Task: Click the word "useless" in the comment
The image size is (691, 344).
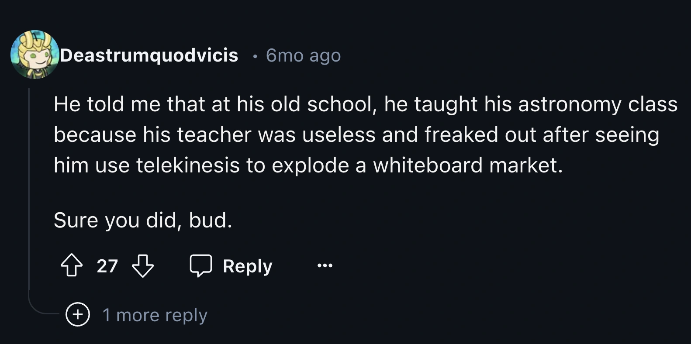Action: point(339,134)
